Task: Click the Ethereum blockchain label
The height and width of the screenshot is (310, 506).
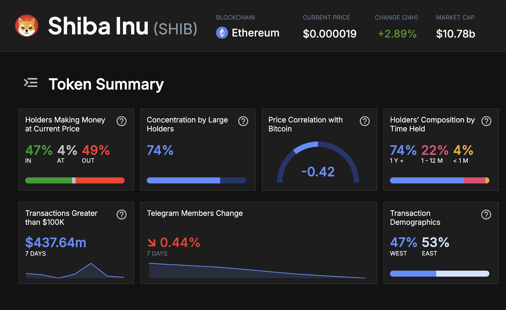Action: (256, 33)
